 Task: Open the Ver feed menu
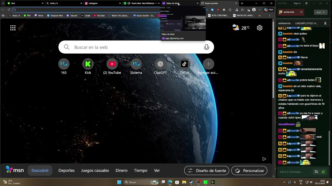click(x=157, y=171)
